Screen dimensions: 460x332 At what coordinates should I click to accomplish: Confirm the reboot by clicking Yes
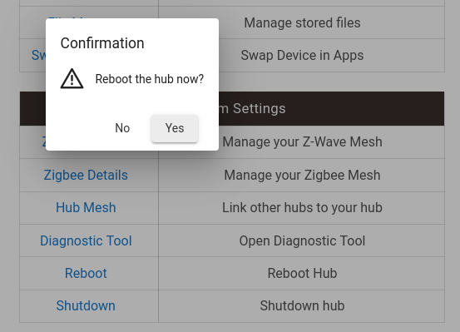175,128
